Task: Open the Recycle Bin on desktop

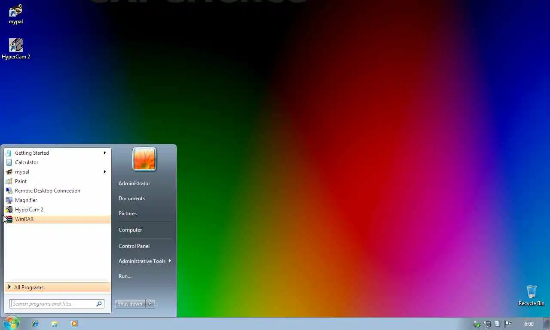Action: tap(532, 296)
